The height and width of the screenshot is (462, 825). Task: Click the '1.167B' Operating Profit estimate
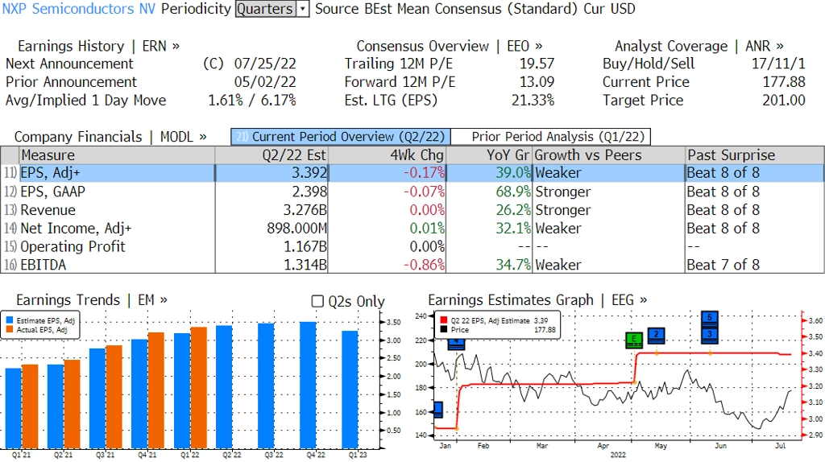305,246
